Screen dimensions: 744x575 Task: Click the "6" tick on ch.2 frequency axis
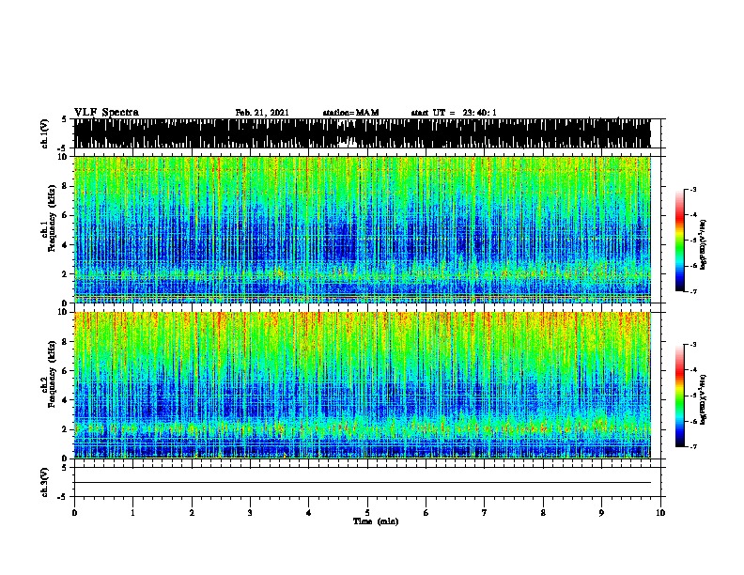66,371
